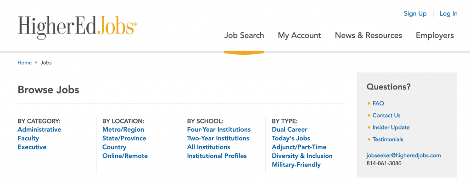Browse Diversity & Inclusion jobs

[302, 156]
